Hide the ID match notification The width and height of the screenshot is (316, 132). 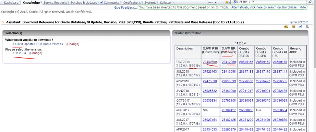pos(302,7)
